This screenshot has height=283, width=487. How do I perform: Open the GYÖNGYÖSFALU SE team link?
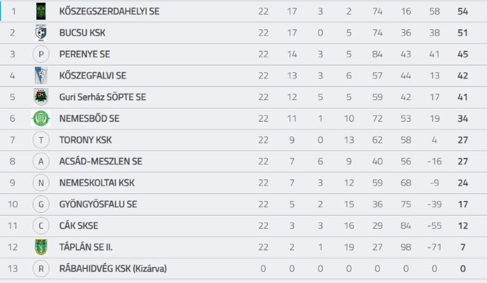(x=98, y=204)
